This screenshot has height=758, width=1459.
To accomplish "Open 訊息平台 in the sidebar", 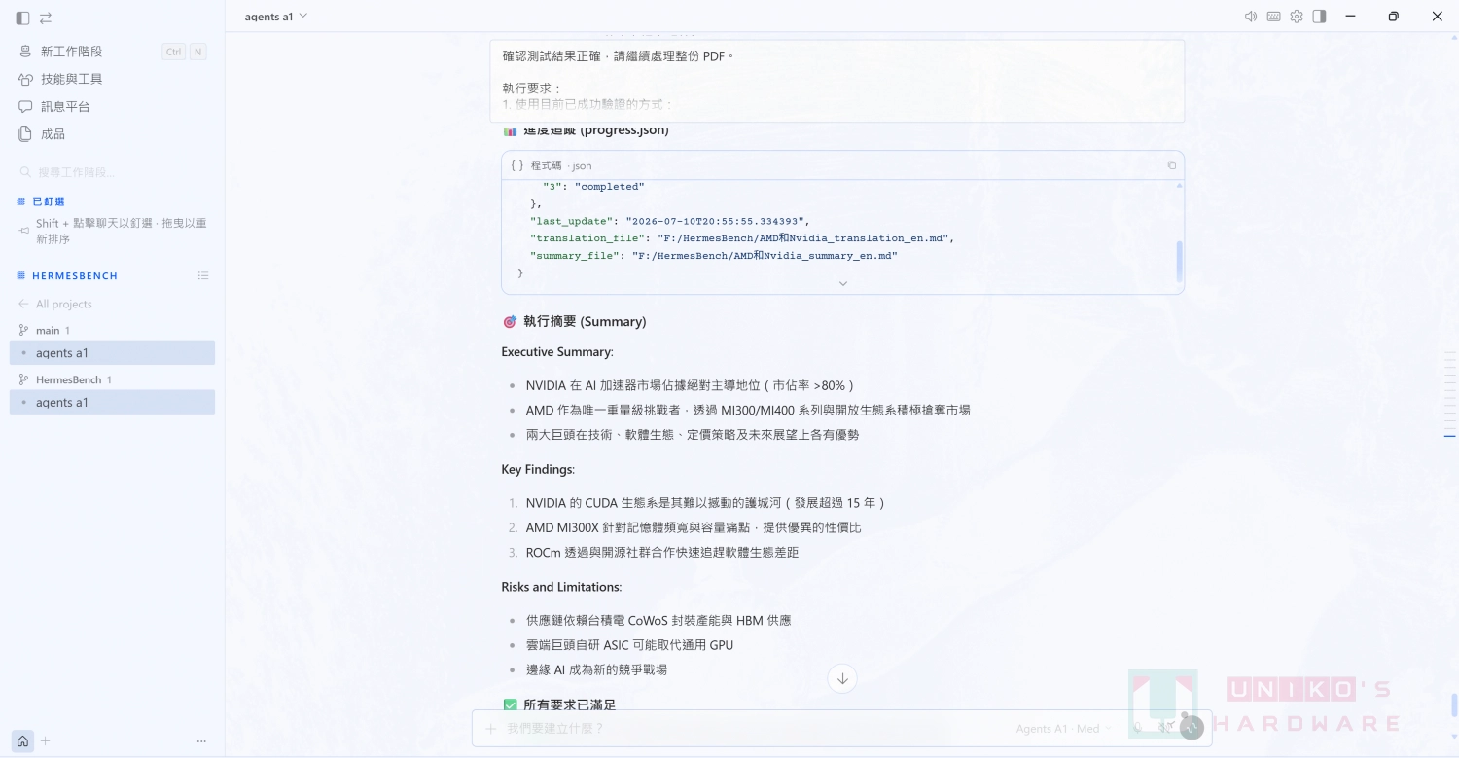I will pos(112,106).
